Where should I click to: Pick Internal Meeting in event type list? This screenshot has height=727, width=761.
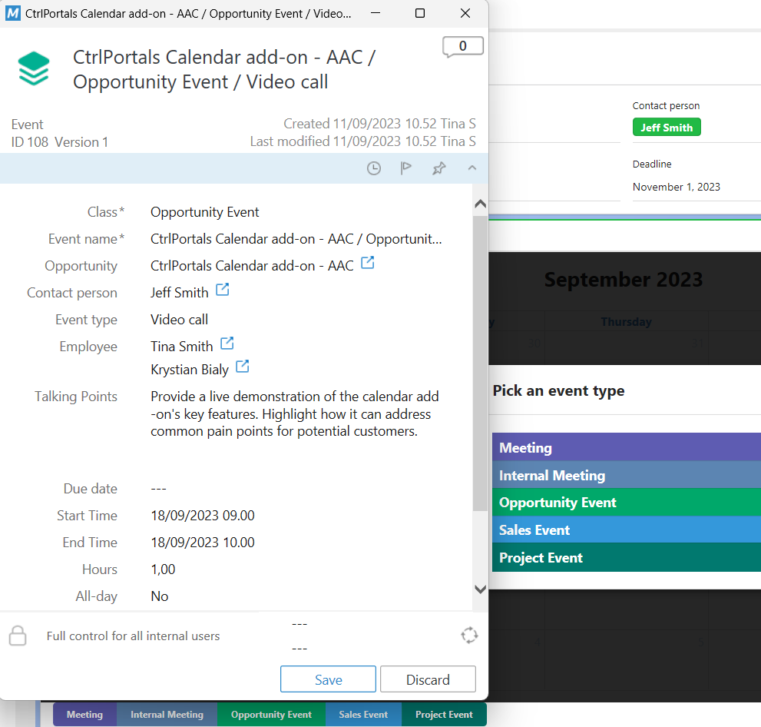[x=627, y=474]
